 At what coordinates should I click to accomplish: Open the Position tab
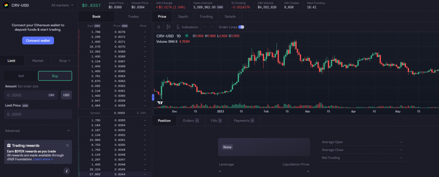tap(164, 121)
